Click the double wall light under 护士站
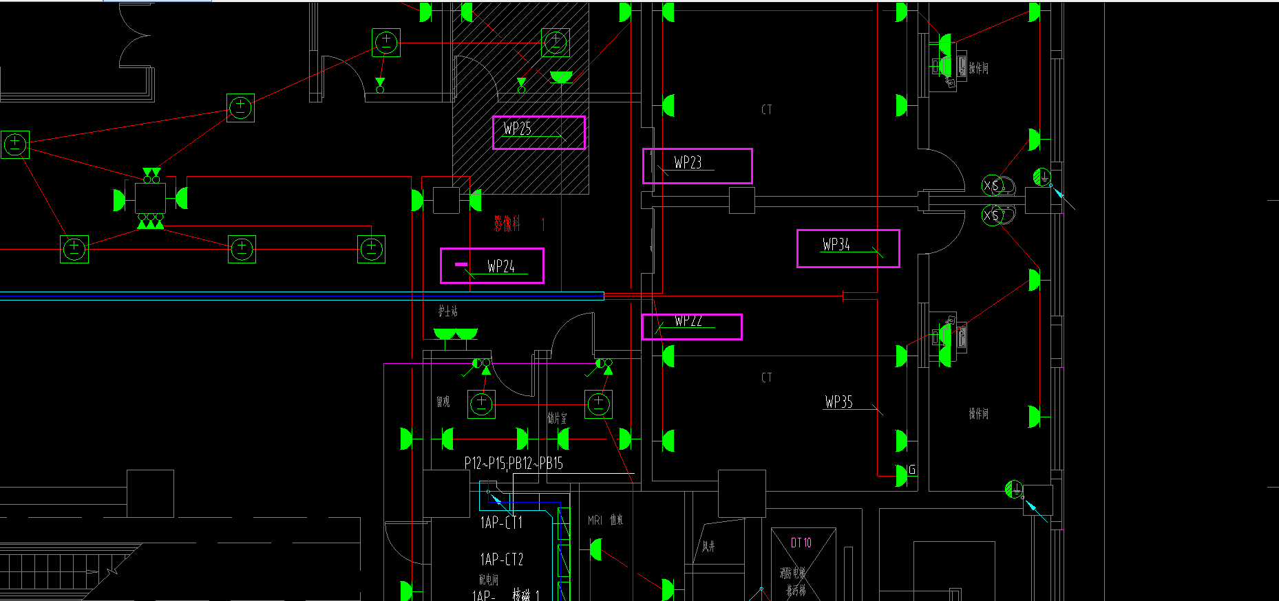 (456, 334)
